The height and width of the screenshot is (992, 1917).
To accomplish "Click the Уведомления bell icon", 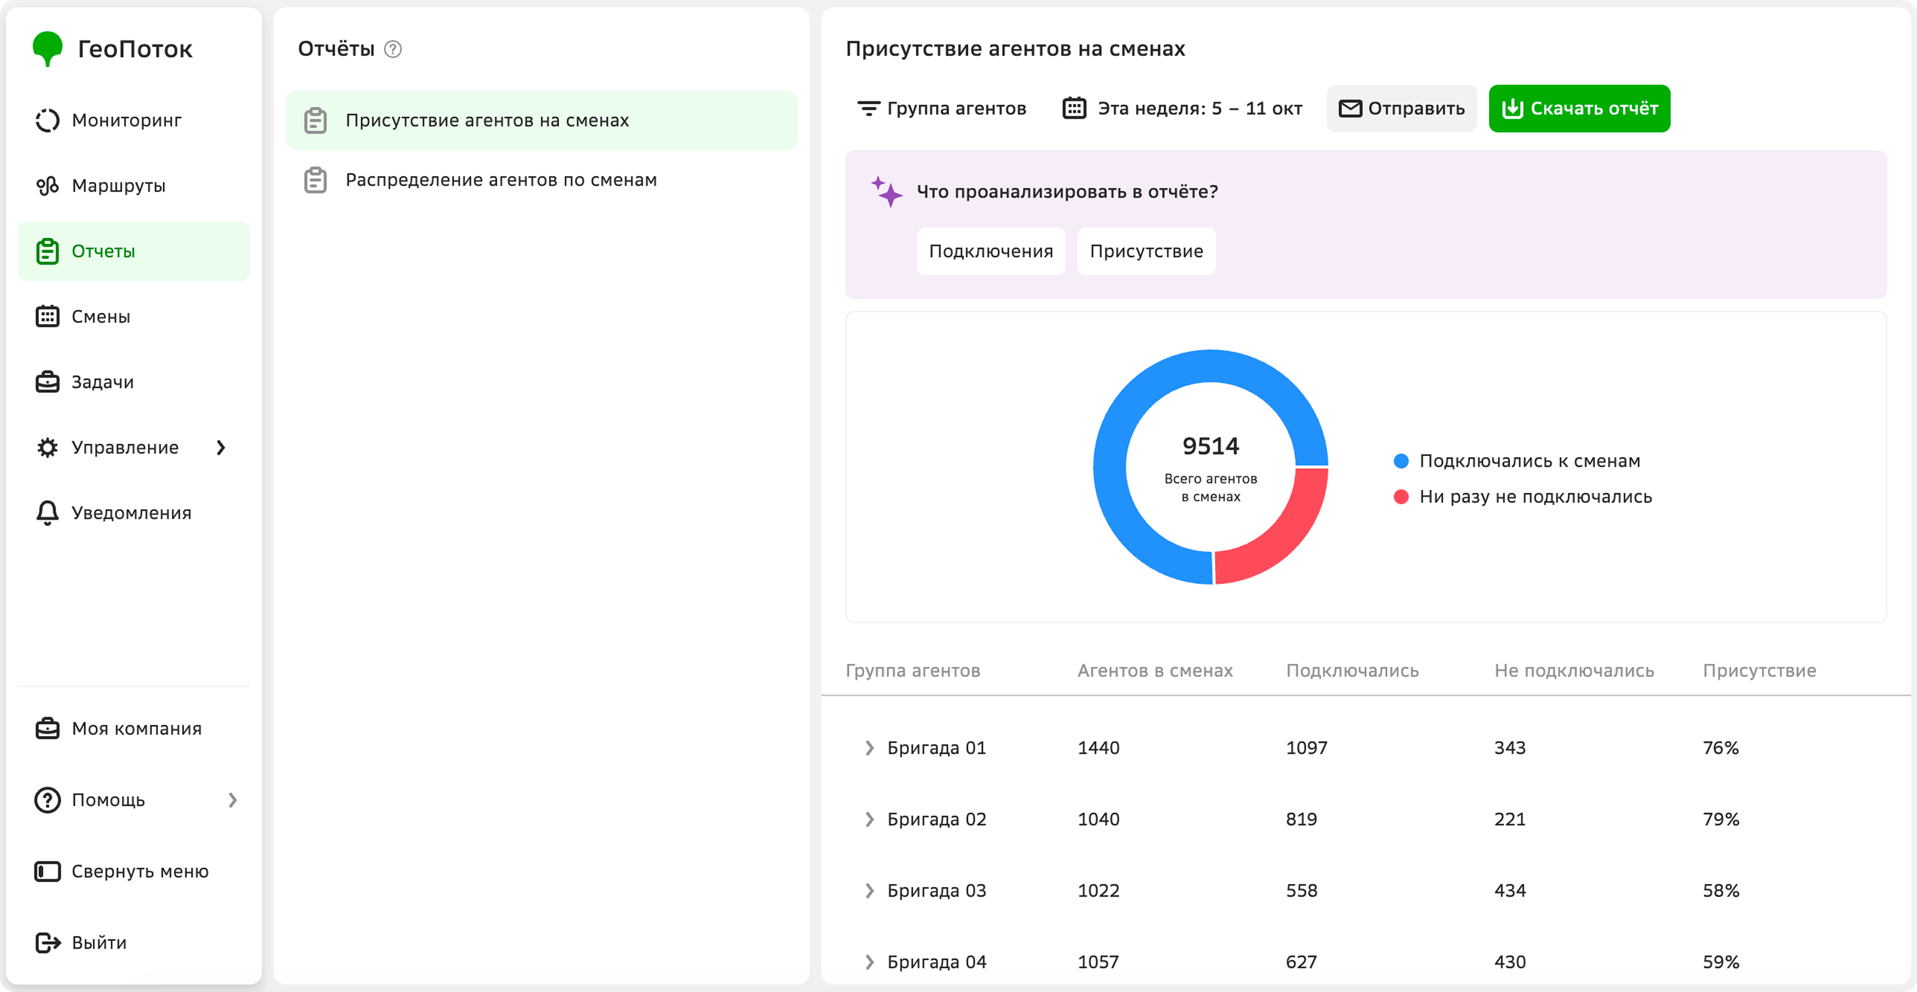I will pyautogui.click(x=48, y=513).
